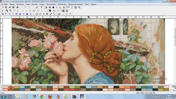Toggle the solid color block view mode

[x=53, y=7]
